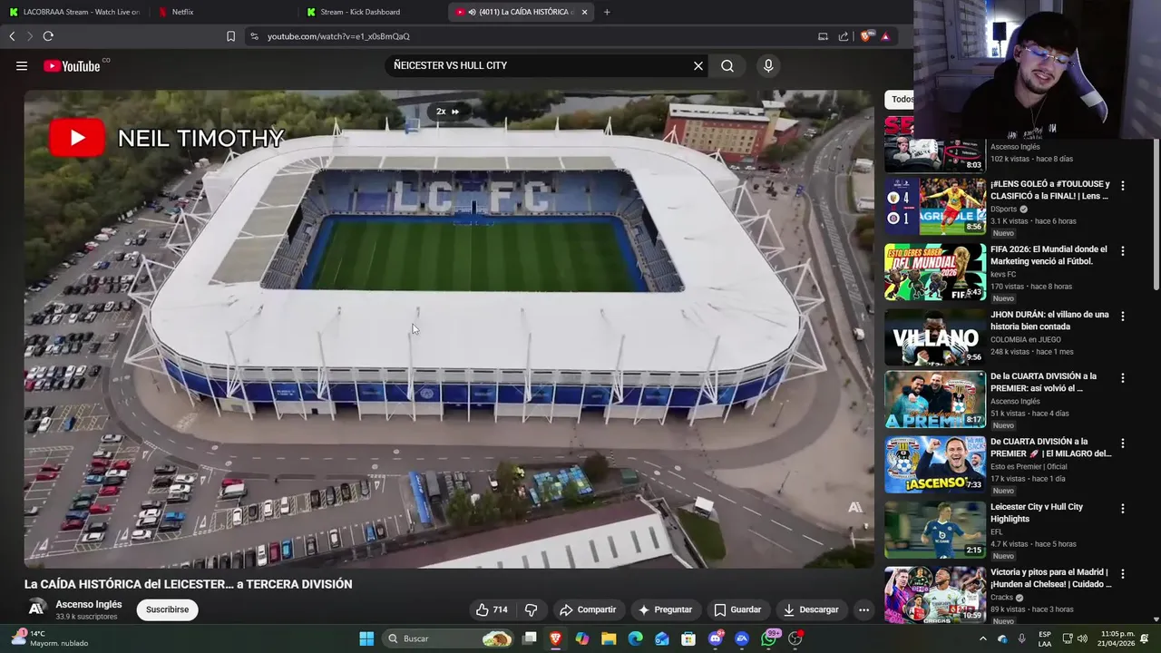
Task: Open WhatsApp from the taskbar
Action: pyautogui.click(x=769, y=638)
